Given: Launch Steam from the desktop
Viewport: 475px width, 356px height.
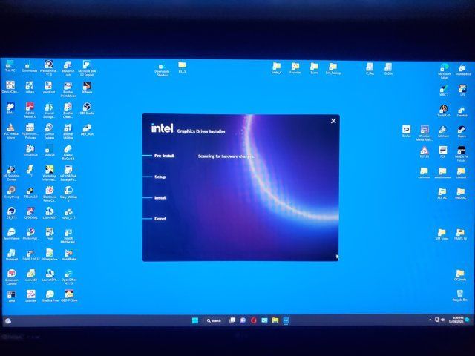Looking at the screenshot, I should coord(462,132).
